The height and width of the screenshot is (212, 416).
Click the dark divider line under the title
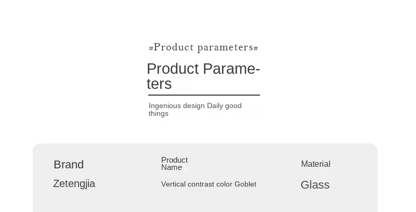point(204,95)
